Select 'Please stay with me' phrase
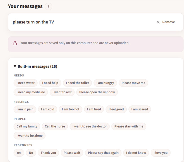This screenshot has height=162, width=184. tap(129, 126)
